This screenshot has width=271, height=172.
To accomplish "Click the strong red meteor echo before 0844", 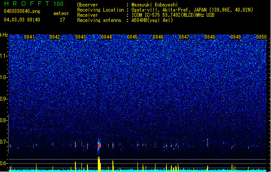I will [x=99, y=146].
